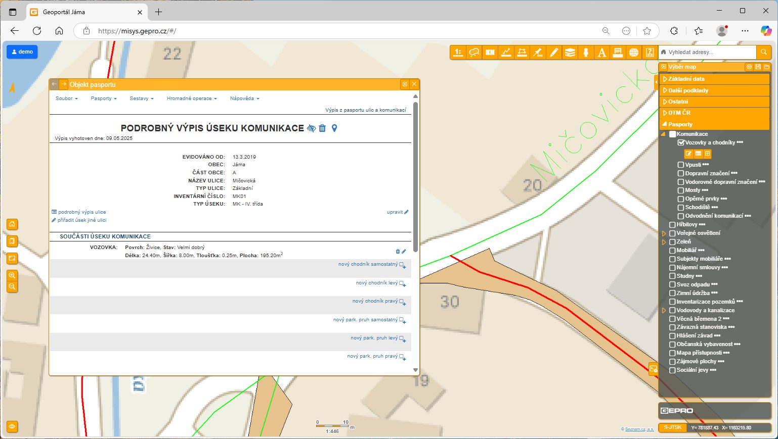778x439 pixels.
Task: Click the Objekt pasportu panel scrollbar
Action: click(415, 177)
